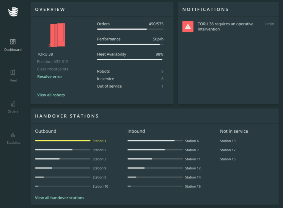Click the Statistics bar chart icon
This screenshot has width=283, height=208.
click(13, 135)
